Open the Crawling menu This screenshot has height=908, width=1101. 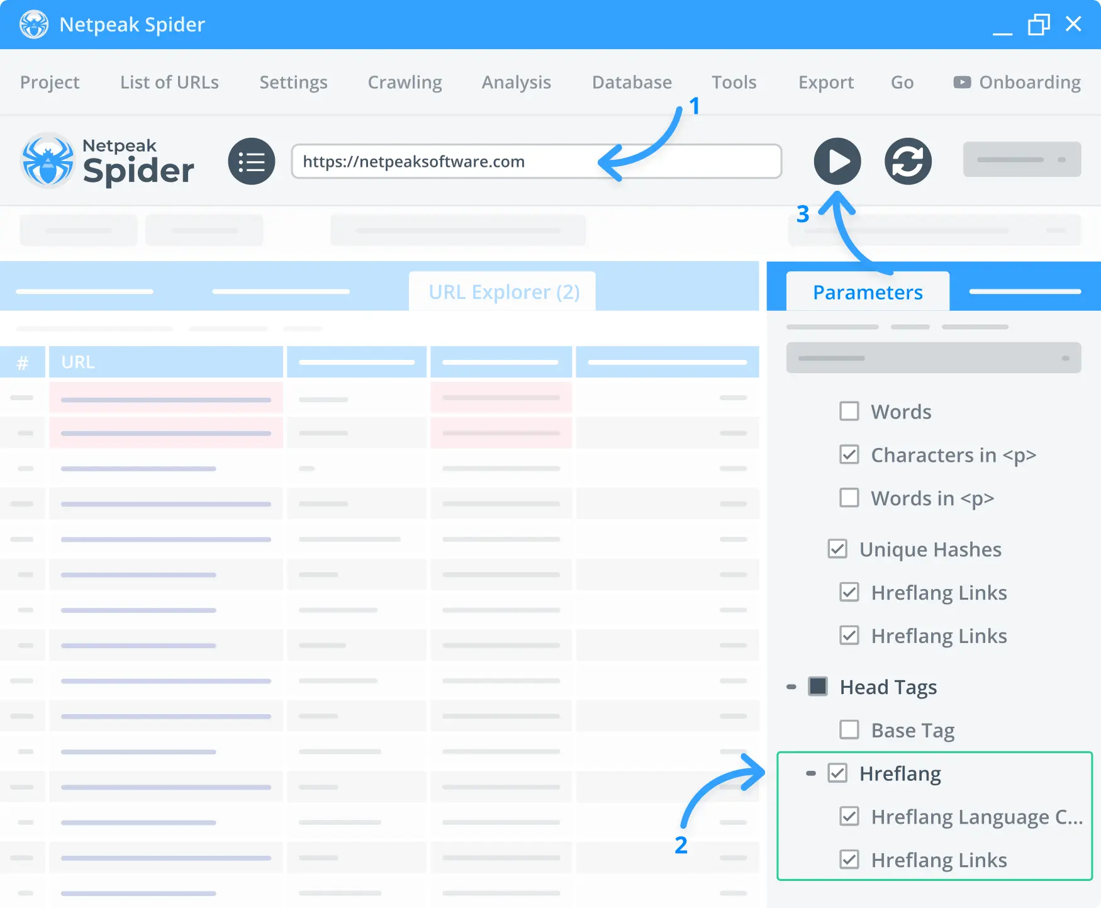[x=405, y=82]
